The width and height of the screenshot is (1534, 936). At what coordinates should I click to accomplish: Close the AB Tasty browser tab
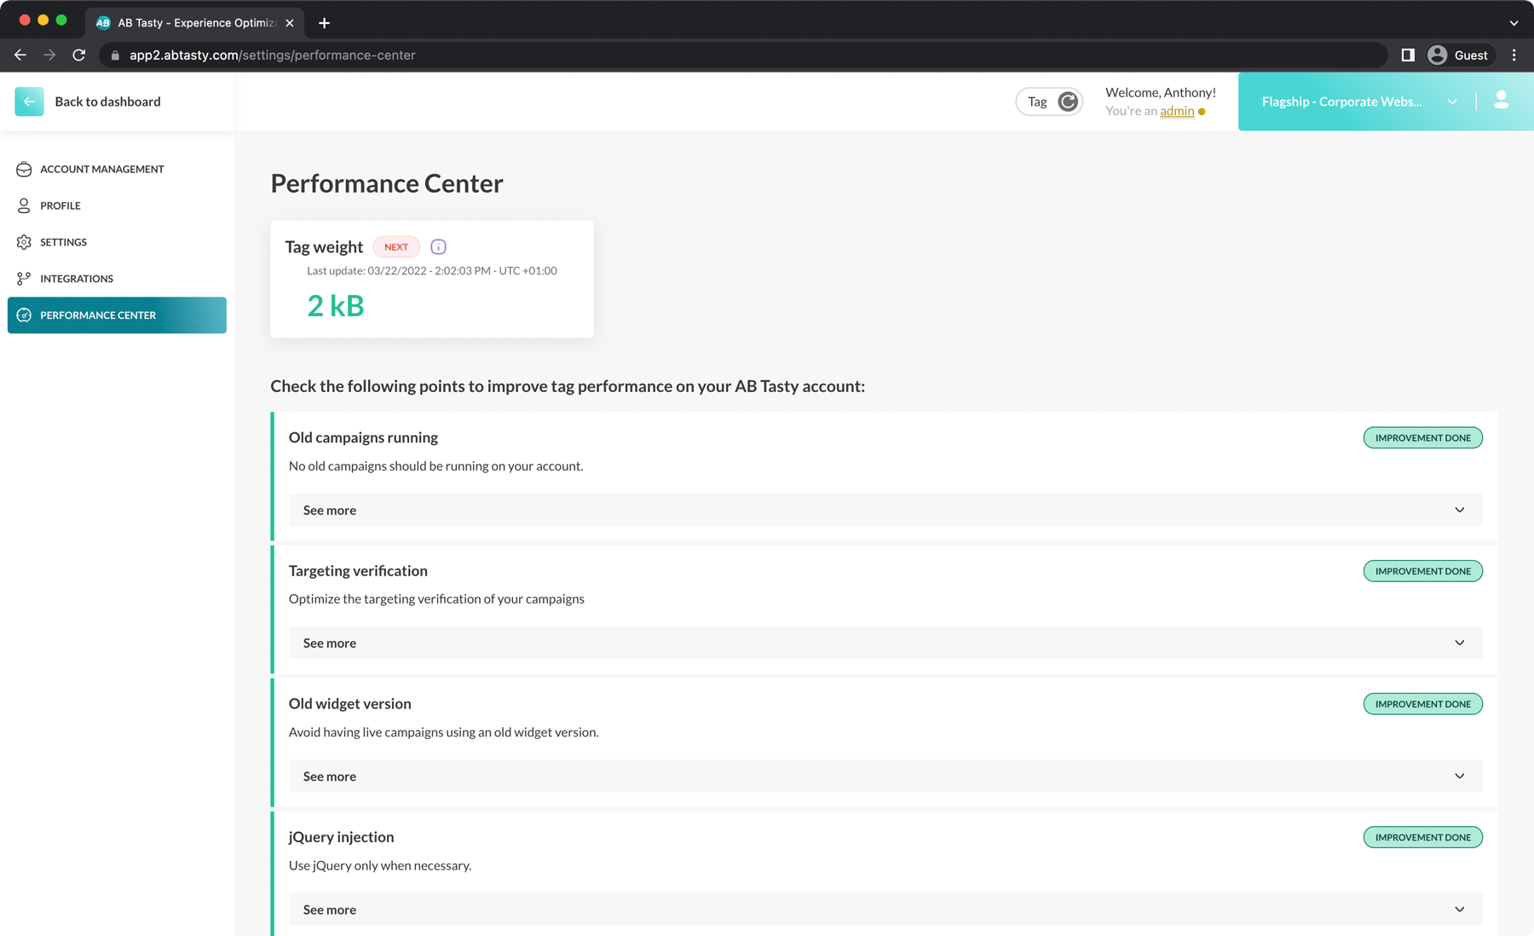click(x=290, y=23)
